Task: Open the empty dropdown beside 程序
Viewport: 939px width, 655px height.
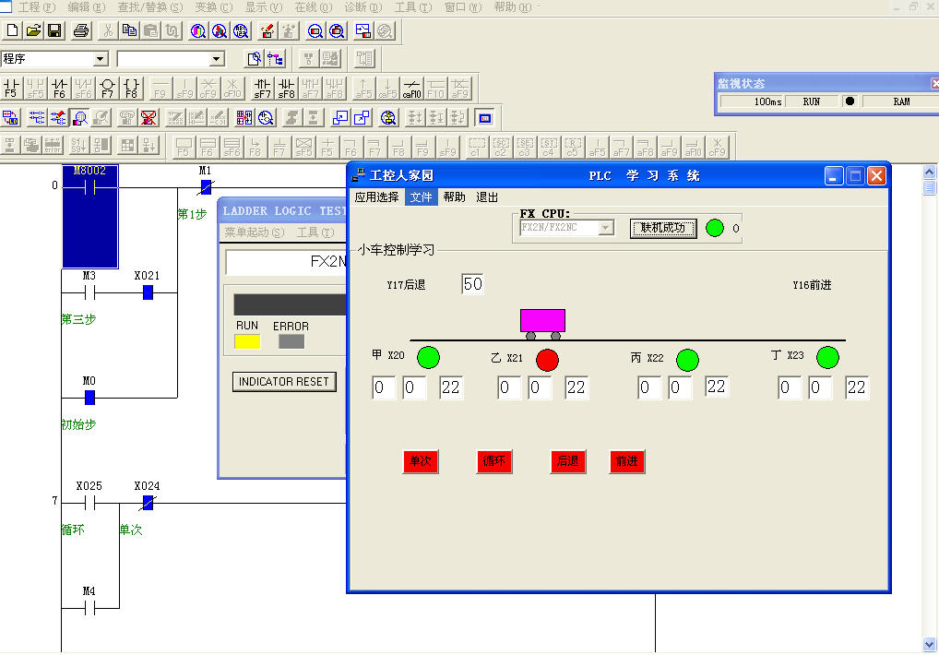Action: coord(217,59)
